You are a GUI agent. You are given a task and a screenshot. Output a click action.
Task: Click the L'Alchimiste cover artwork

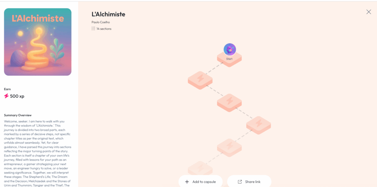tap(38, 42)
